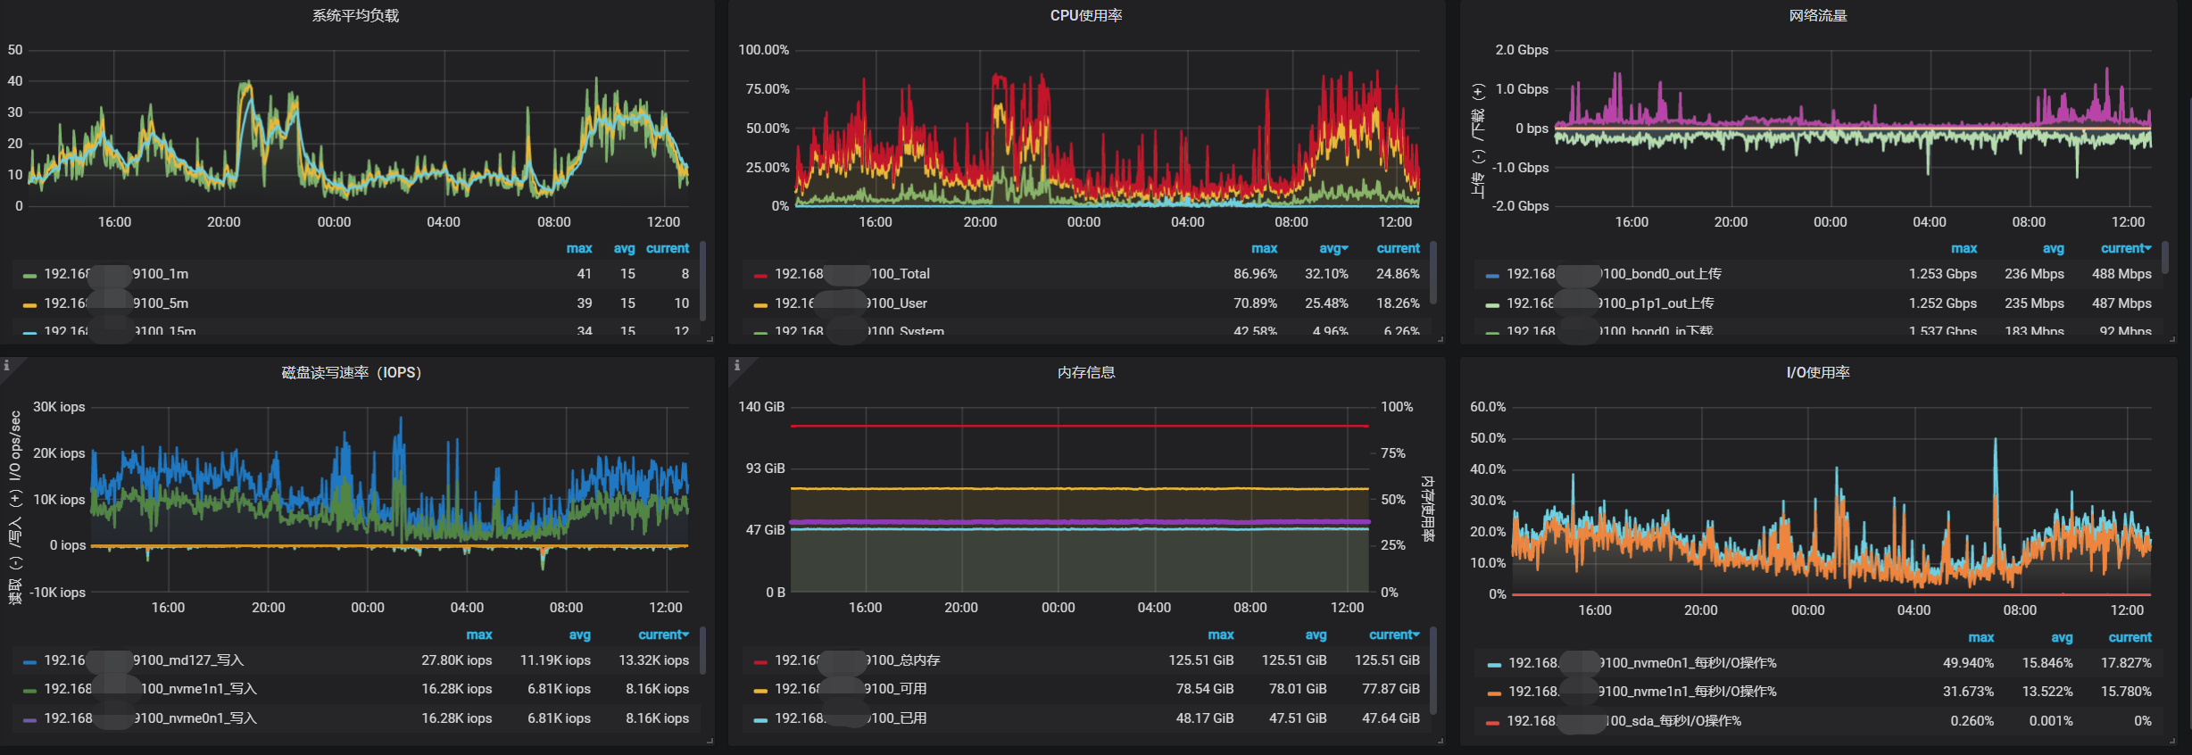Click the resize handle of the disk IOPS panel

click(710, 741)
